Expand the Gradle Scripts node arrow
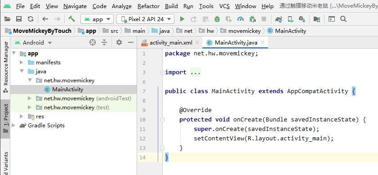The image size is (378, 175). [13, 126]
